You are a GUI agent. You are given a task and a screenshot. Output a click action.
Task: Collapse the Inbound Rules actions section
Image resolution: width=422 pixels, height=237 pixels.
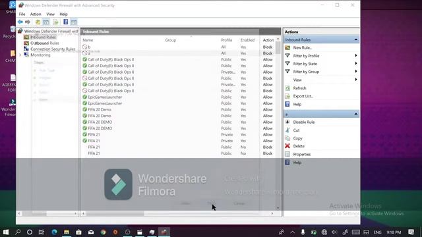356,39
